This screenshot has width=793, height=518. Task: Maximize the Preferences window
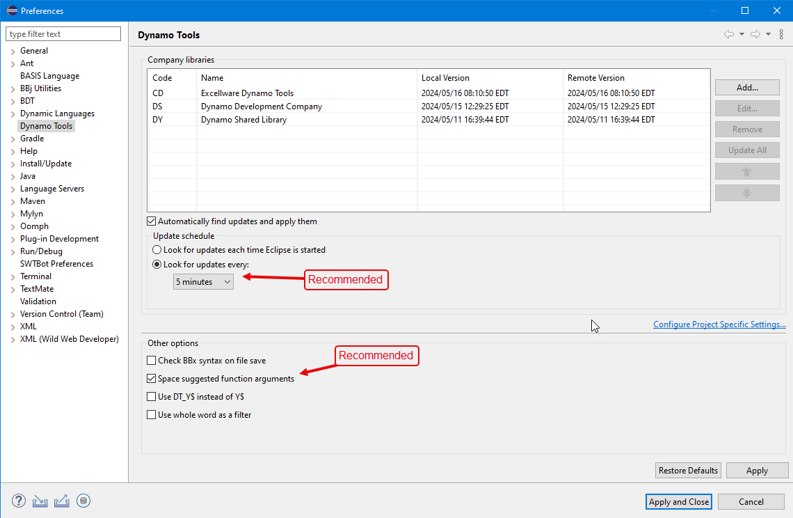pyautogui.click(x=745, y=10)
